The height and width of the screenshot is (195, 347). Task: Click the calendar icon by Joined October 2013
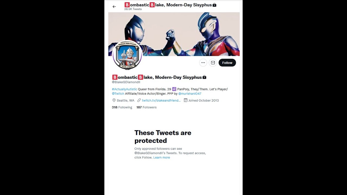[186, 100]
